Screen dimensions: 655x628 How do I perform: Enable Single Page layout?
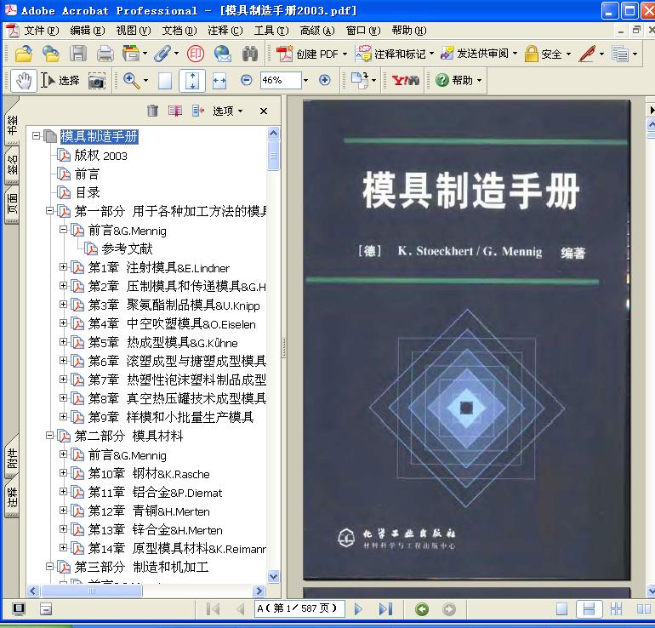pyautogui.click(x=561, y=609)
